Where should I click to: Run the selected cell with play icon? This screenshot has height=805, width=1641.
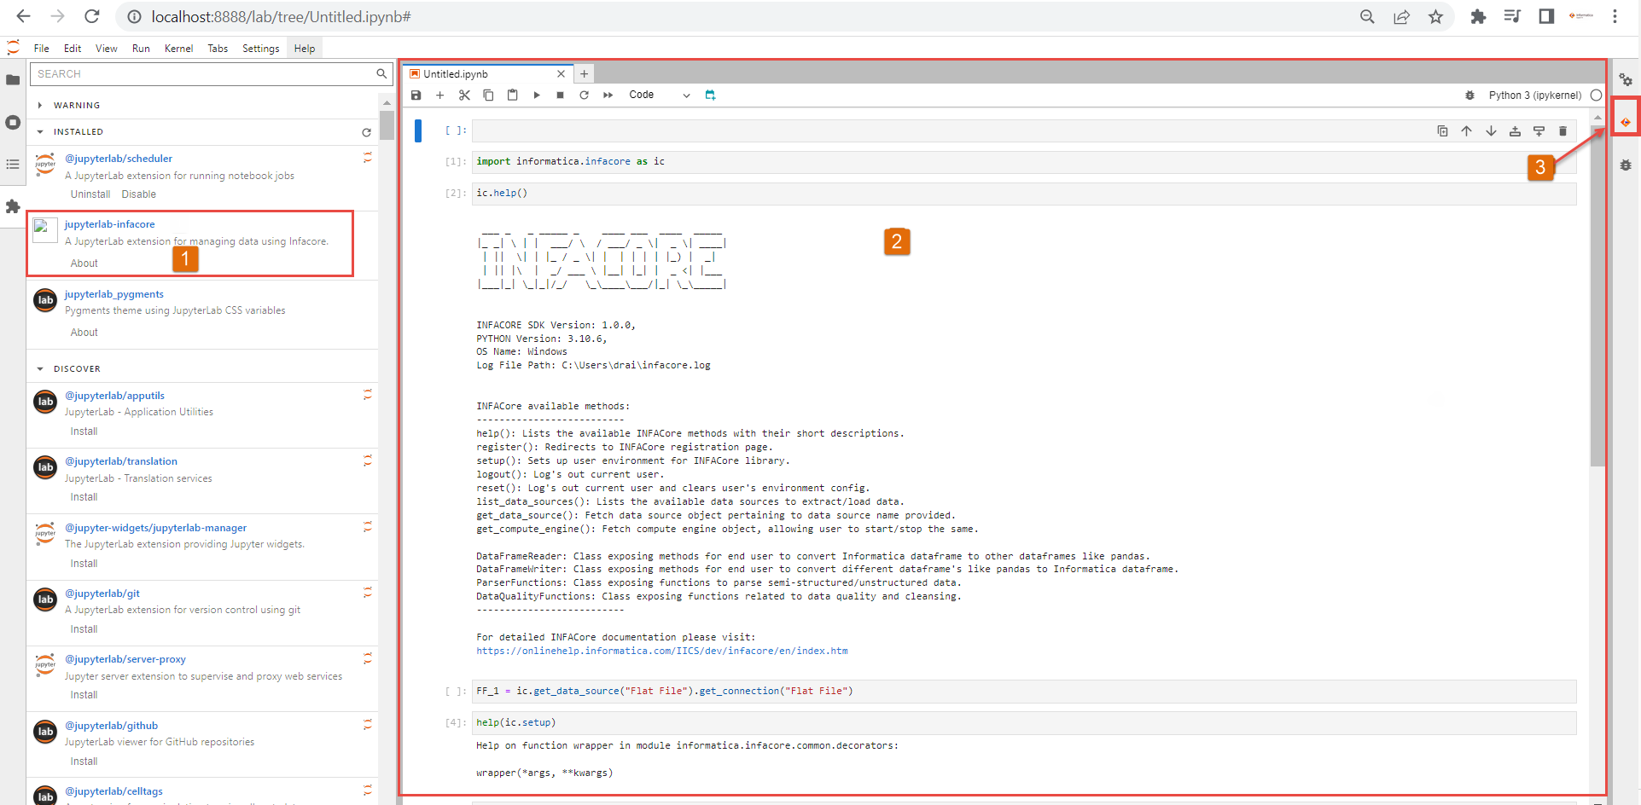coord(537,96)
